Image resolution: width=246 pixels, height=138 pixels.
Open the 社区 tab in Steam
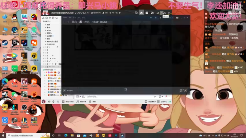click(x=87, y=22)
